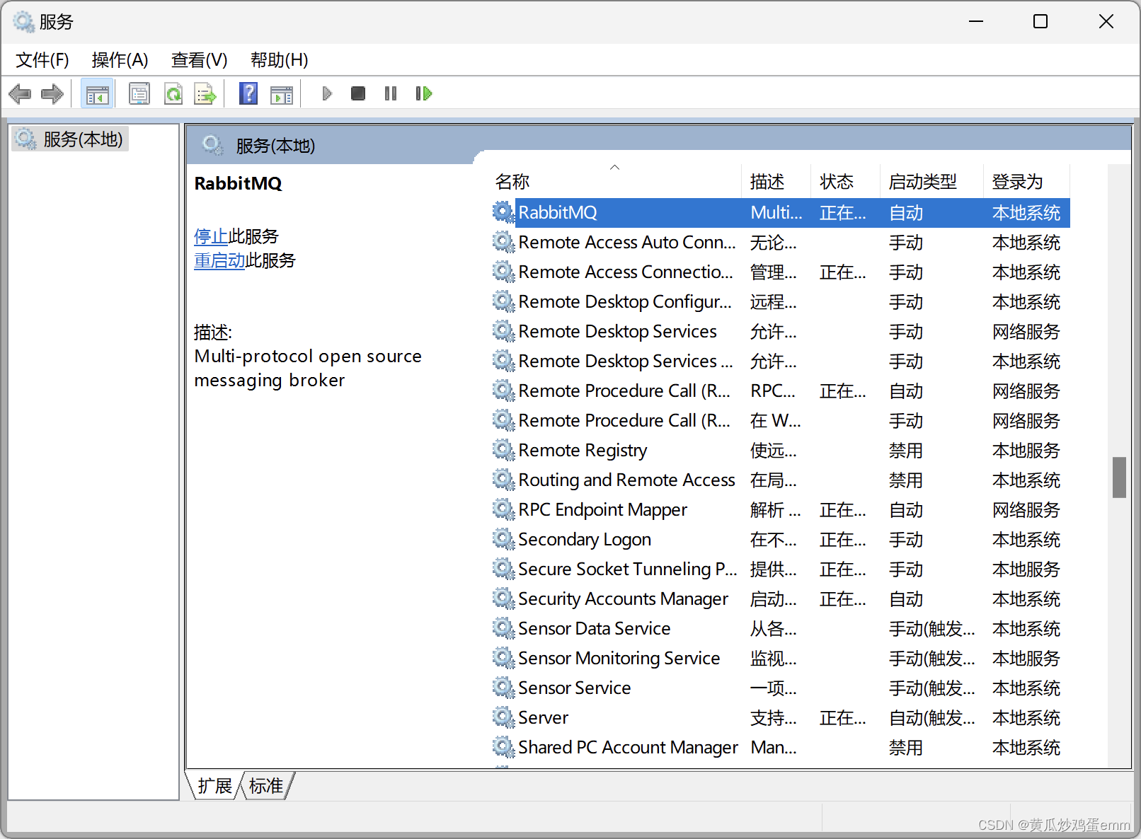Image resolution: width=1141 pixels, height=839 pixels.
Task: Click the Export list toolbar icon
Action: (x=205, y=93)
